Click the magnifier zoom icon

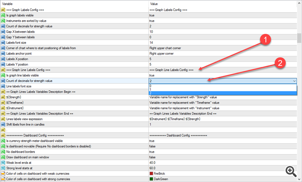(291, 171)
